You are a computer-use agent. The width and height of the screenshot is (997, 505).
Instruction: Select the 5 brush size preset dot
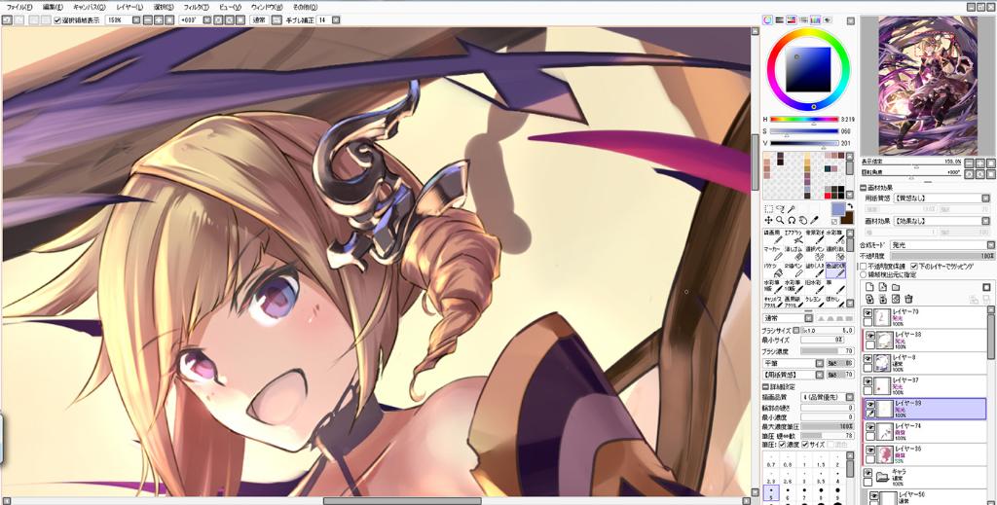[771, 493]
